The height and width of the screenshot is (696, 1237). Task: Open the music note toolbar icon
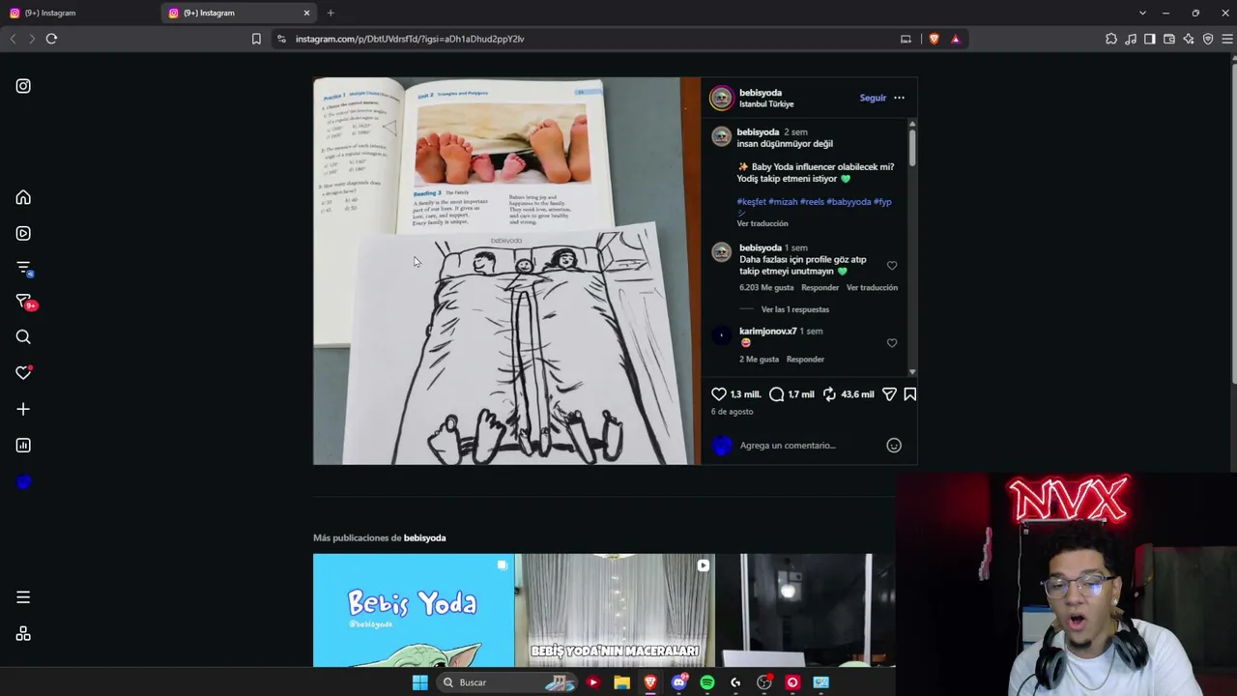(1131, 39)
